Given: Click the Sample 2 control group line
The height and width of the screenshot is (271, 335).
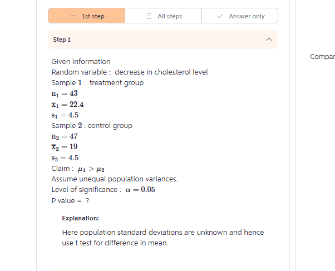Looking at the screenshot, I should pos(92,125).
